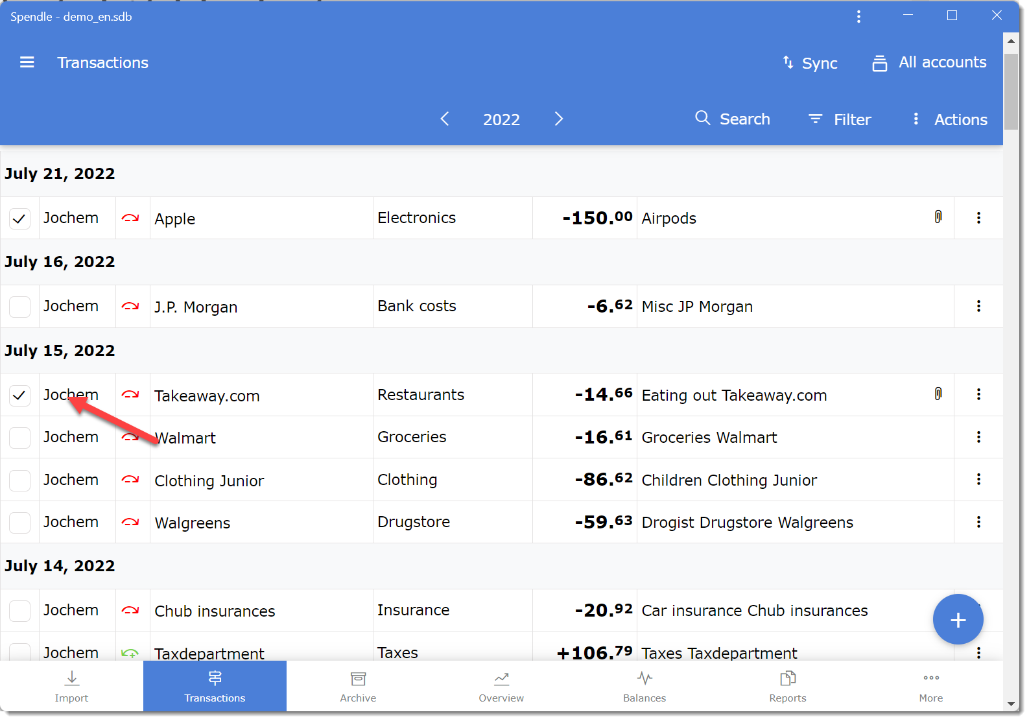
Task: Check the Walmart transaction checkbox
Action: (x=19, y=438)
